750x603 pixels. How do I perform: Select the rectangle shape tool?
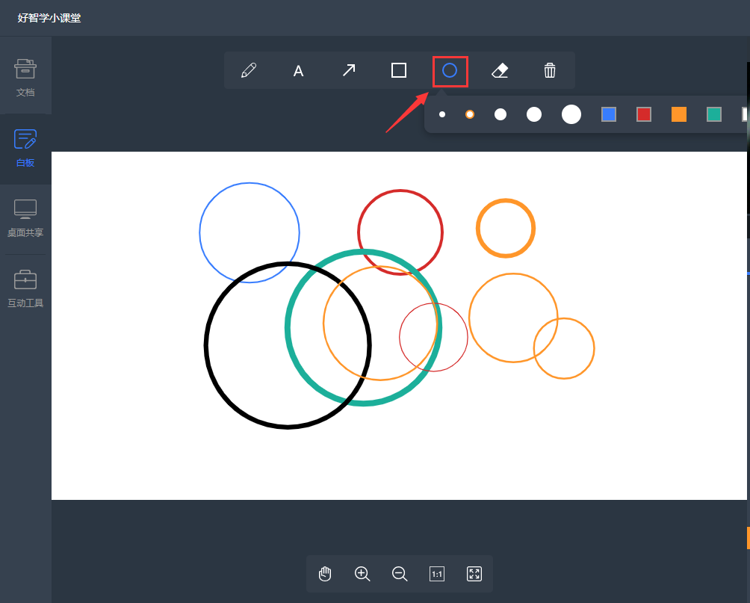[399, 70]
